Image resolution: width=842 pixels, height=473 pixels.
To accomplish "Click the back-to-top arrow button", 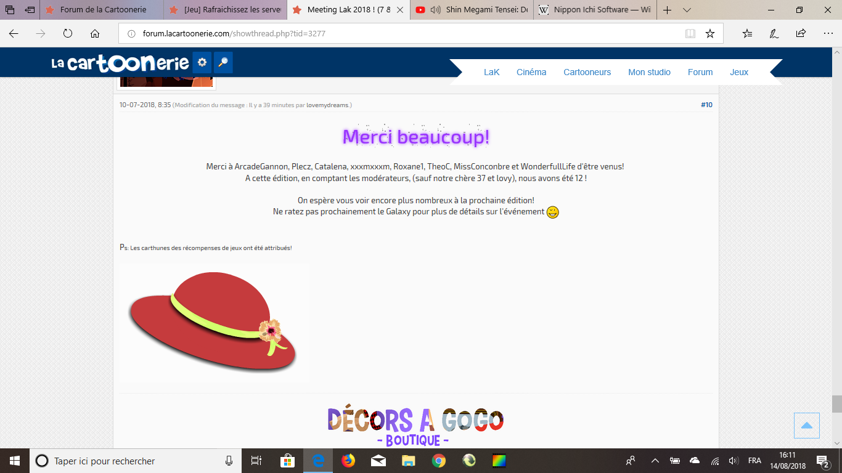I will 807,426.
